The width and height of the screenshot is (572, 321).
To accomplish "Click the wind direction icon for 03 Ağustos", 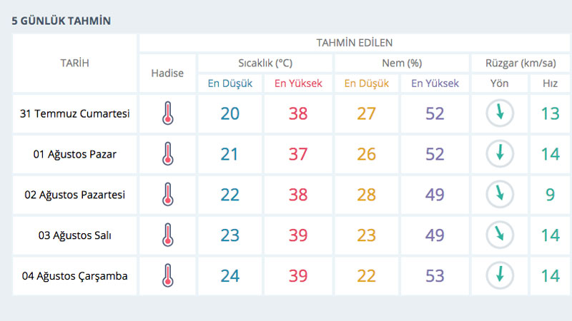I will tap(500, 235).
